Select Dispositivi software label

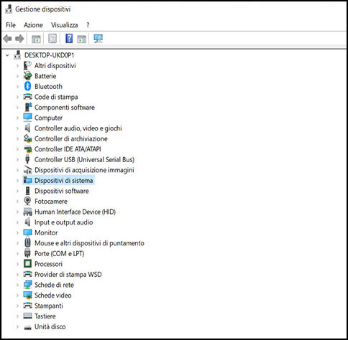pyautogui.click(x=62, y=191)
